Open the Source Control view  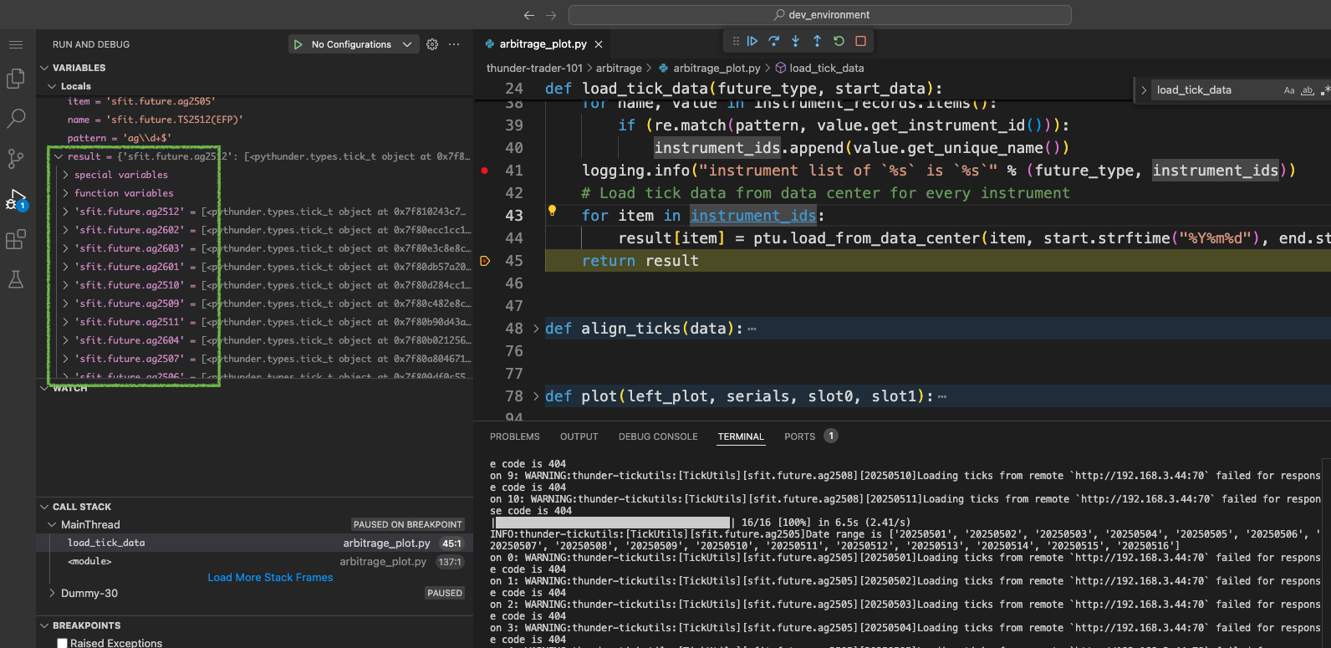pos(16,158)
